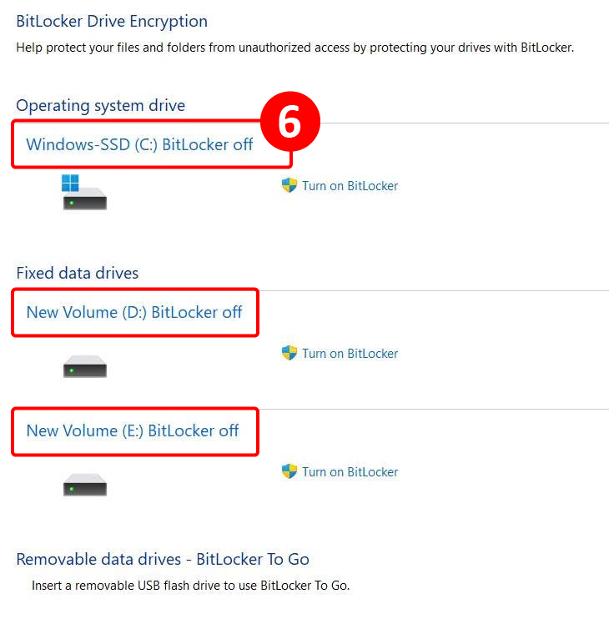This screenshot has width=609, height=619.
Task: Expand the New Volume (E:) BitLocker off entry
Action: pos(133,430)
